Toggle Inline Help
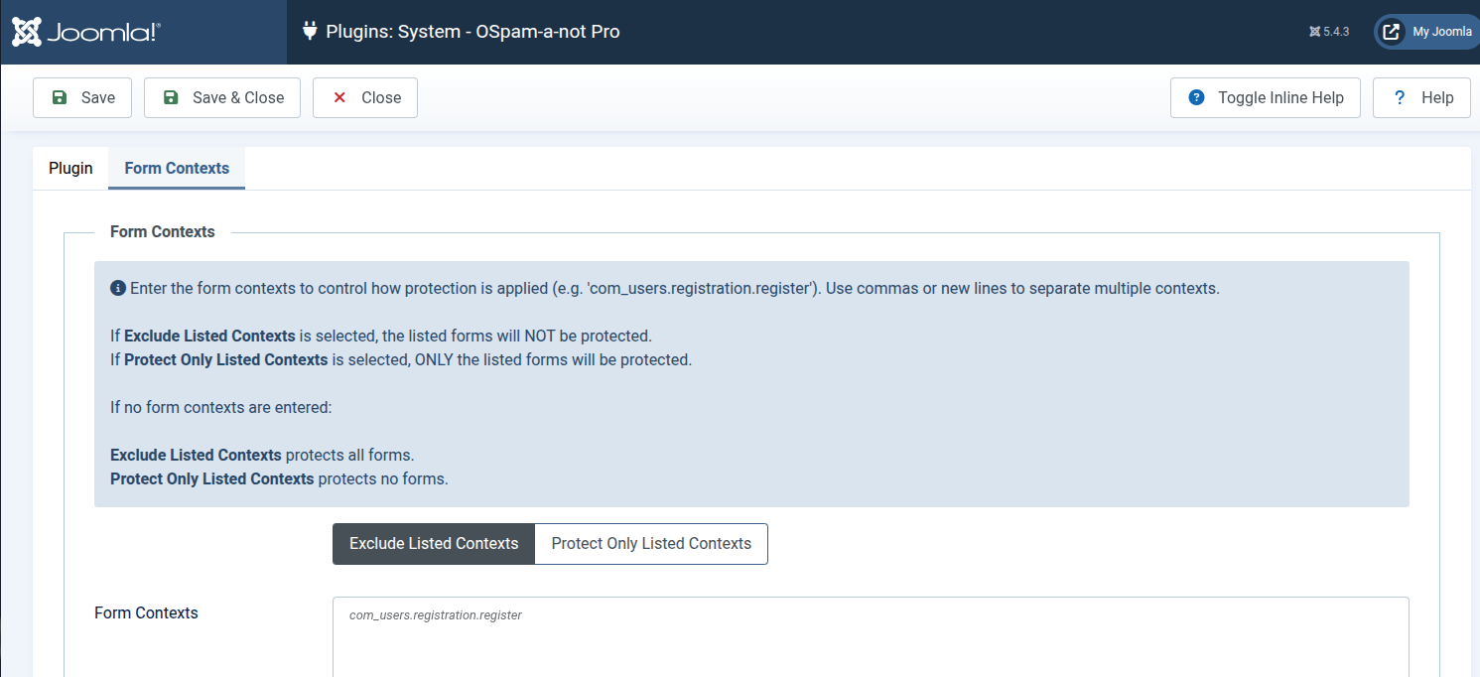Screen dimensions: 1480x677 (x=1266, y=97)
